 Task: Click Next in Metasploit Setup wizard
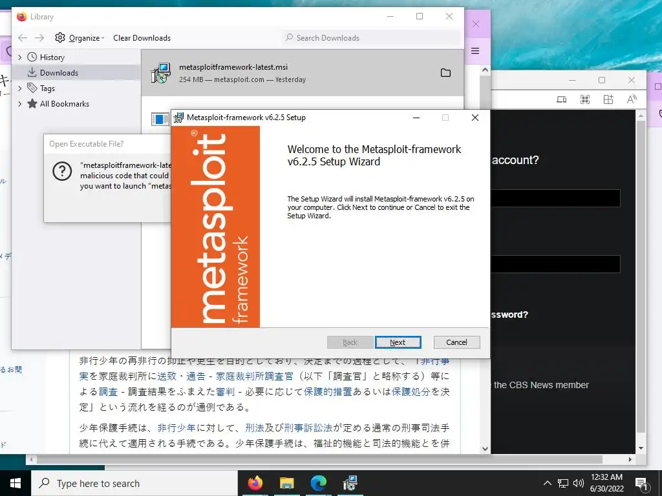pyautogui.click(x=398, y=342)
